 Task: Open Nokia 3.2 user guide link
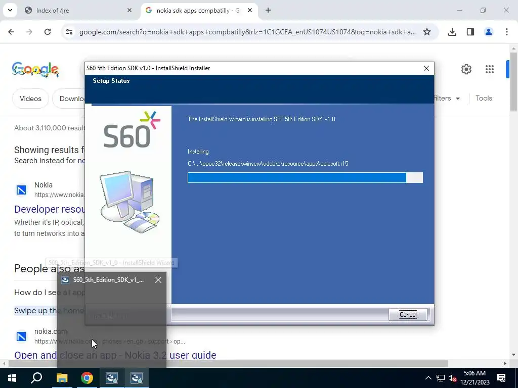pos(115,355)
